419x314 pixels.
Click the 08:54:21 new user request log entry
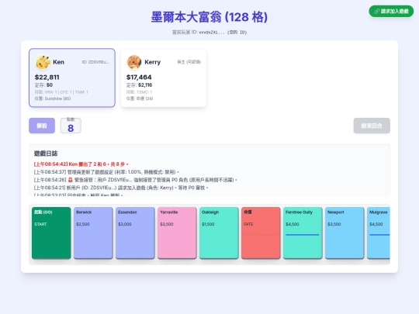[121, 188]
